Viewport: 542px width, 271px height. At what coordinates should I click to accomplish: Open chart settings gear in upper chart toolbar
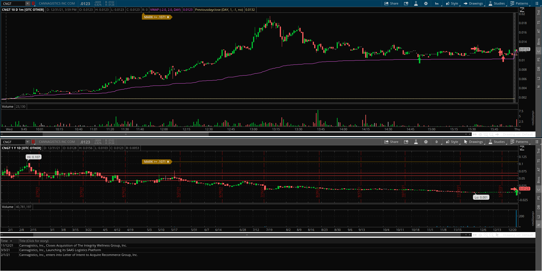click(x=426, y=3)
